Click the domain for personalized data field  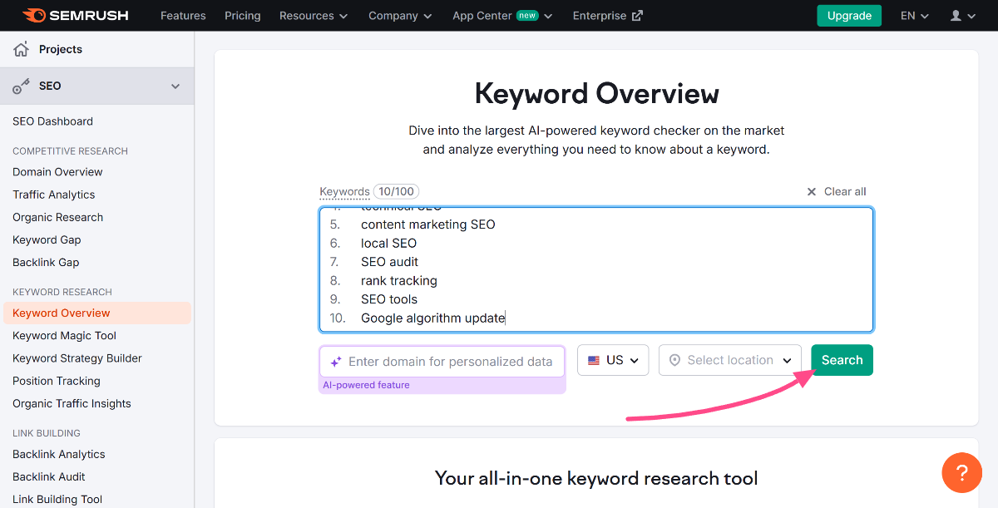click(x=442, y=362)
